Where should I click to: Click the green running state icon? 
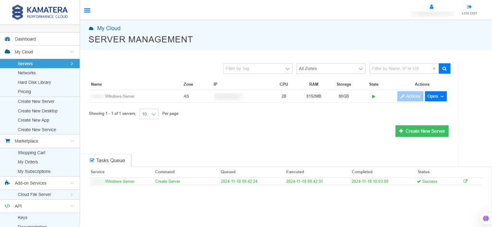pyautogui.click(x=373, y=96)
